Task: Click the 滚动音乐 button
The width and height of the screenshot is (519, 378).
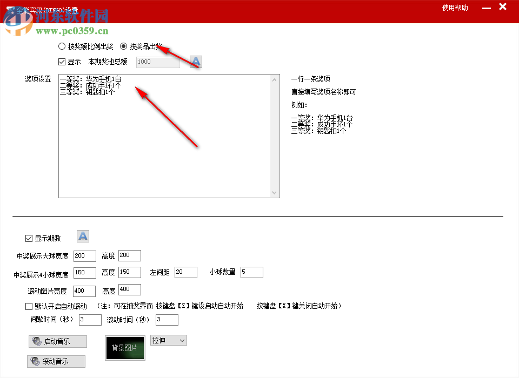Action: 57,361
